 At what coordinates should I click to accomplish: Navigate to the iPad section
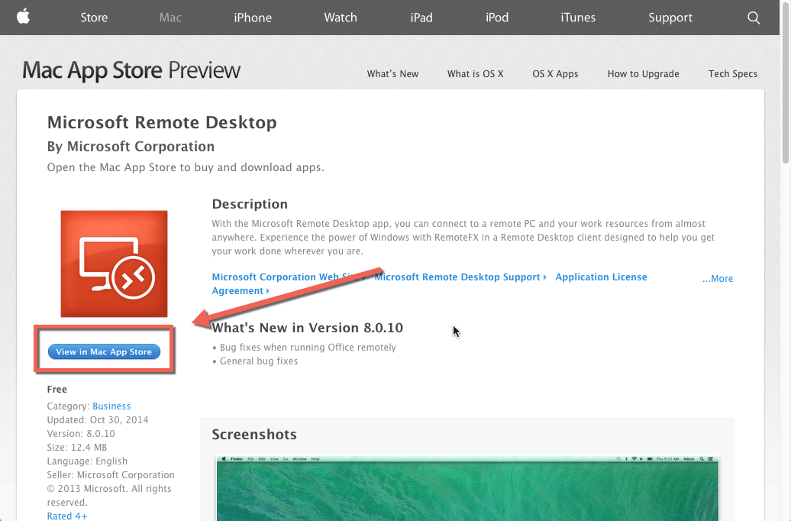[x=421, y=18]
